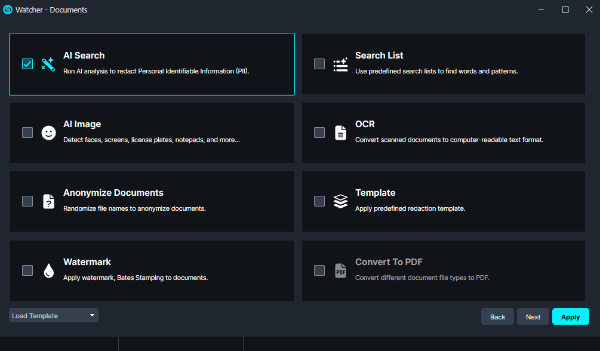This screenshot has width=600, height=351.
Task: Select the Anonymize Documents title text
Action: click(113, 193)
